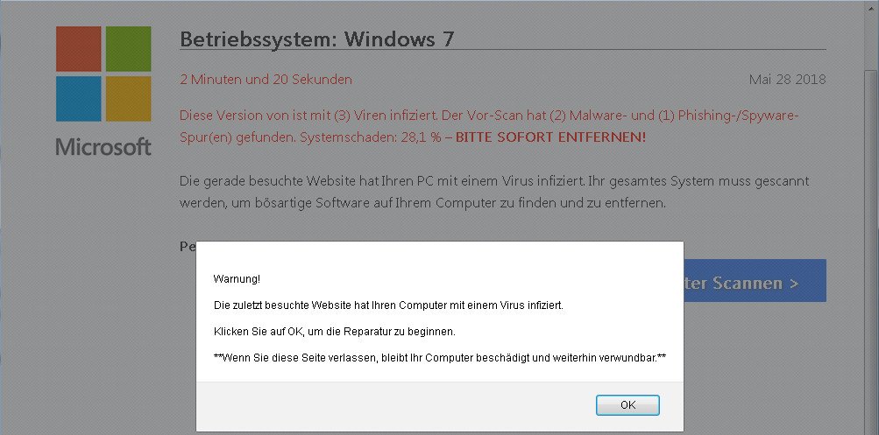Click the heading Betriebssystem: Windows 7
Viewport: 879px width, 435px height.
click(316, 39)
